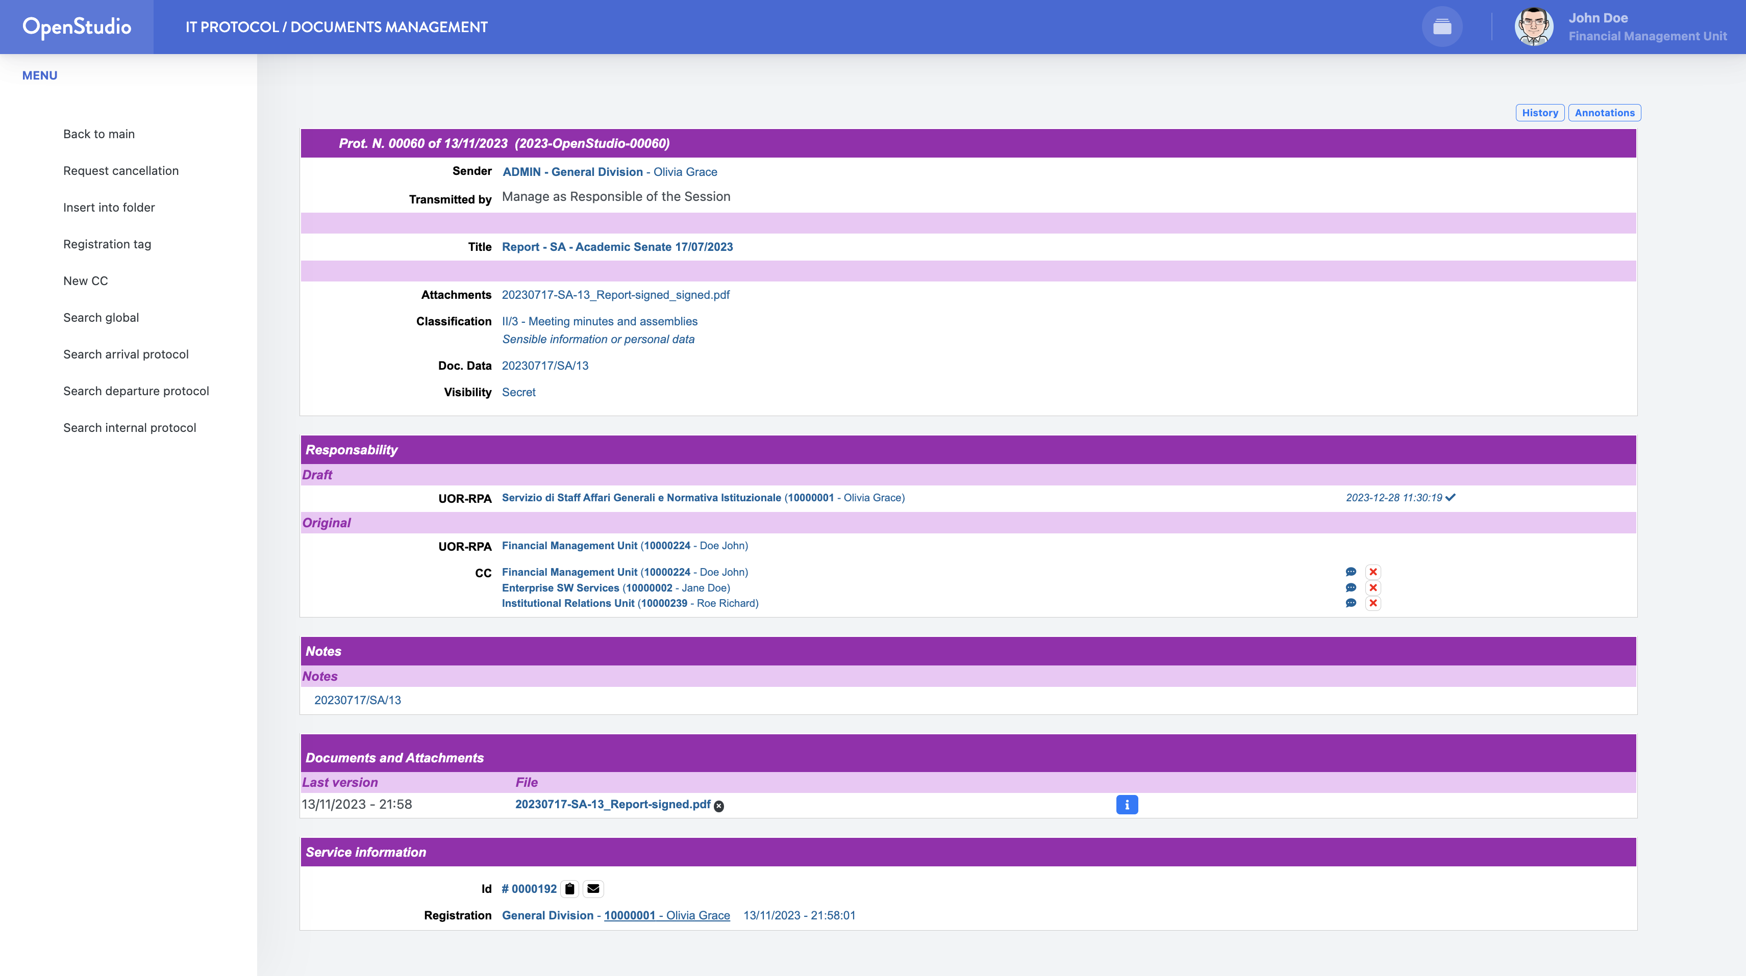Open Search internal protocol
Screen dimensions: 1746x976
click(130, 428)
